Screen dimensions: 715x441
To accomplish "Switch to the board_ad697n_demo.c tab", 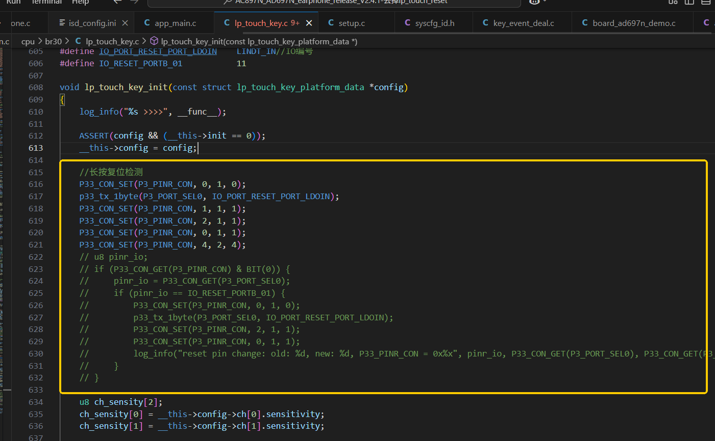I will tap(634, 23).
